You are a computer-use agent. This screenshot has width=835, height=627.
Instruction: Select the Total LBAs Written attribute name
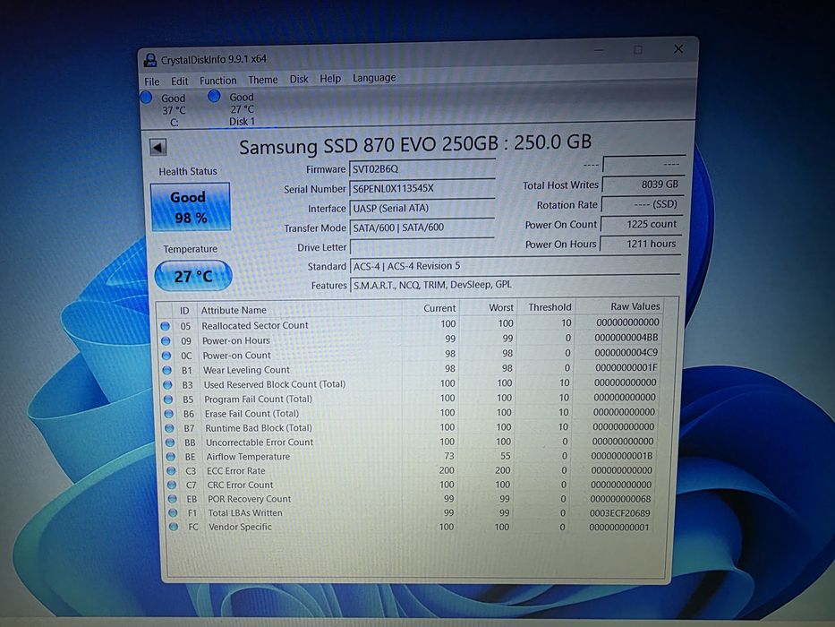[245, 513]
